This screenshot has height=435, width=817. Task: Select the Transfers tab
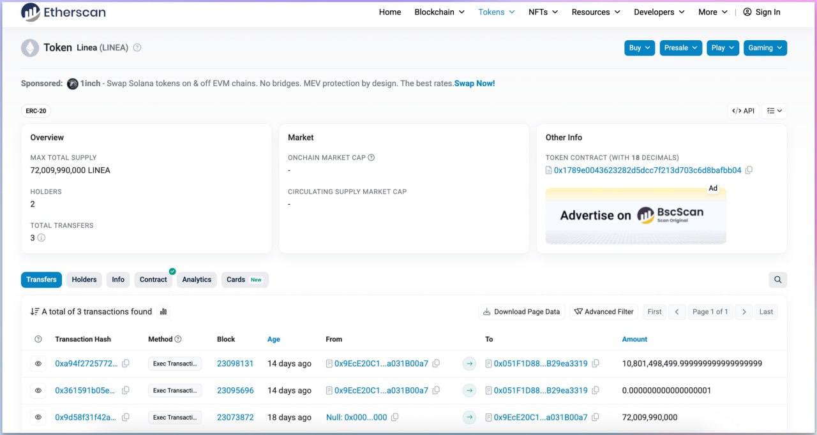(41, 279)
